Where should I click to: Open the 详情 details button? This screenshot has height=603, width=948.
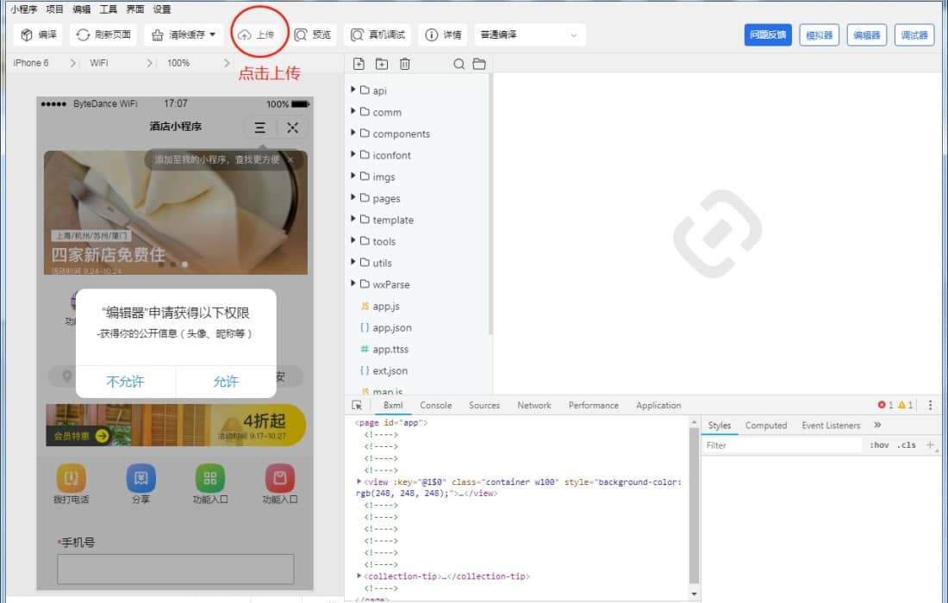[x=443, y=34]
